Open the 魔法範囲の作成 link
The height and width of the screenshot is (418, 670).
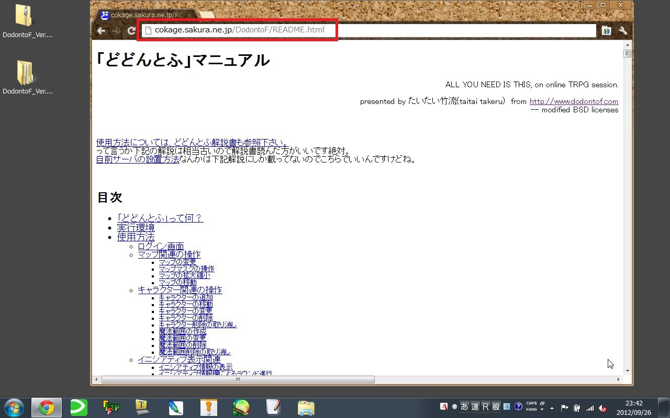[x=183, y=331]
